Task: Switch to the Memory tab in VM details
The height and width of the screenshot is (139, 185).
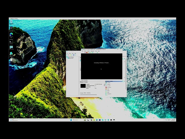Action: point(85,93)
